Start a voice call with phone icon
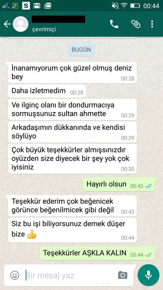Image resolution: width=163 pixels, height=290 pixels. tap(114, 24)
